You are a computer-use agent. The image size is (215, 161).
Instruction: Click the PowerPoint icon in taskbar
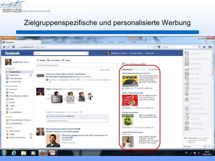pyautogui.click(x=53, y=153)
